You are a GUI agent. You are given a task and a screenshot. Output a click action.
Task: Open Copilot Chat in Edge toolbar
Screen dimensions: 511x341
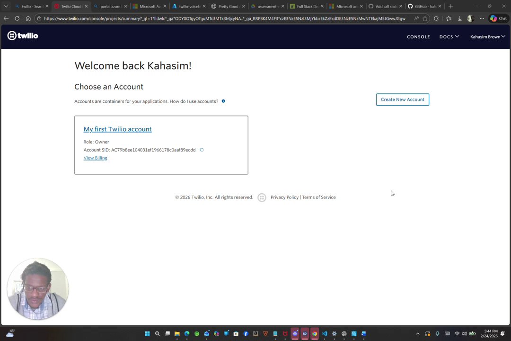coord(499,18)
